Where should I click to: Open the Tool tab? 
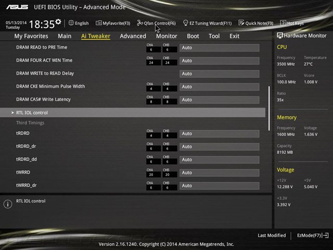(214, 36)
